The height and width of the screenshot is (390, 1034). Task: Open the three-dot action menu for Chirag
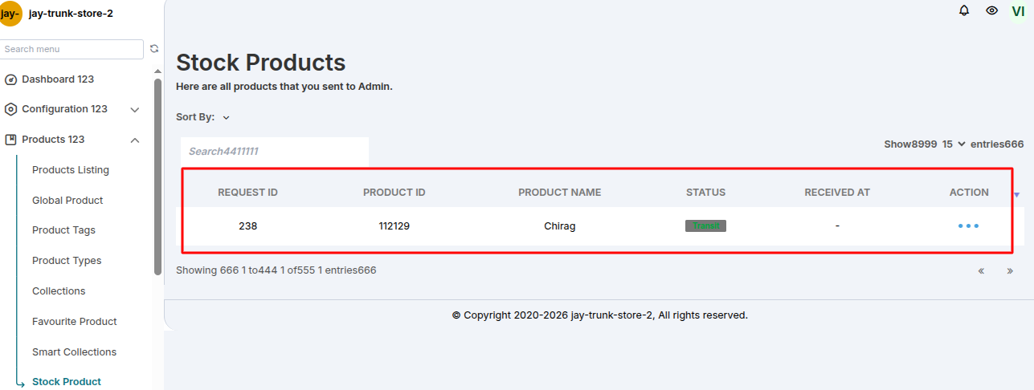pos(968,226)
